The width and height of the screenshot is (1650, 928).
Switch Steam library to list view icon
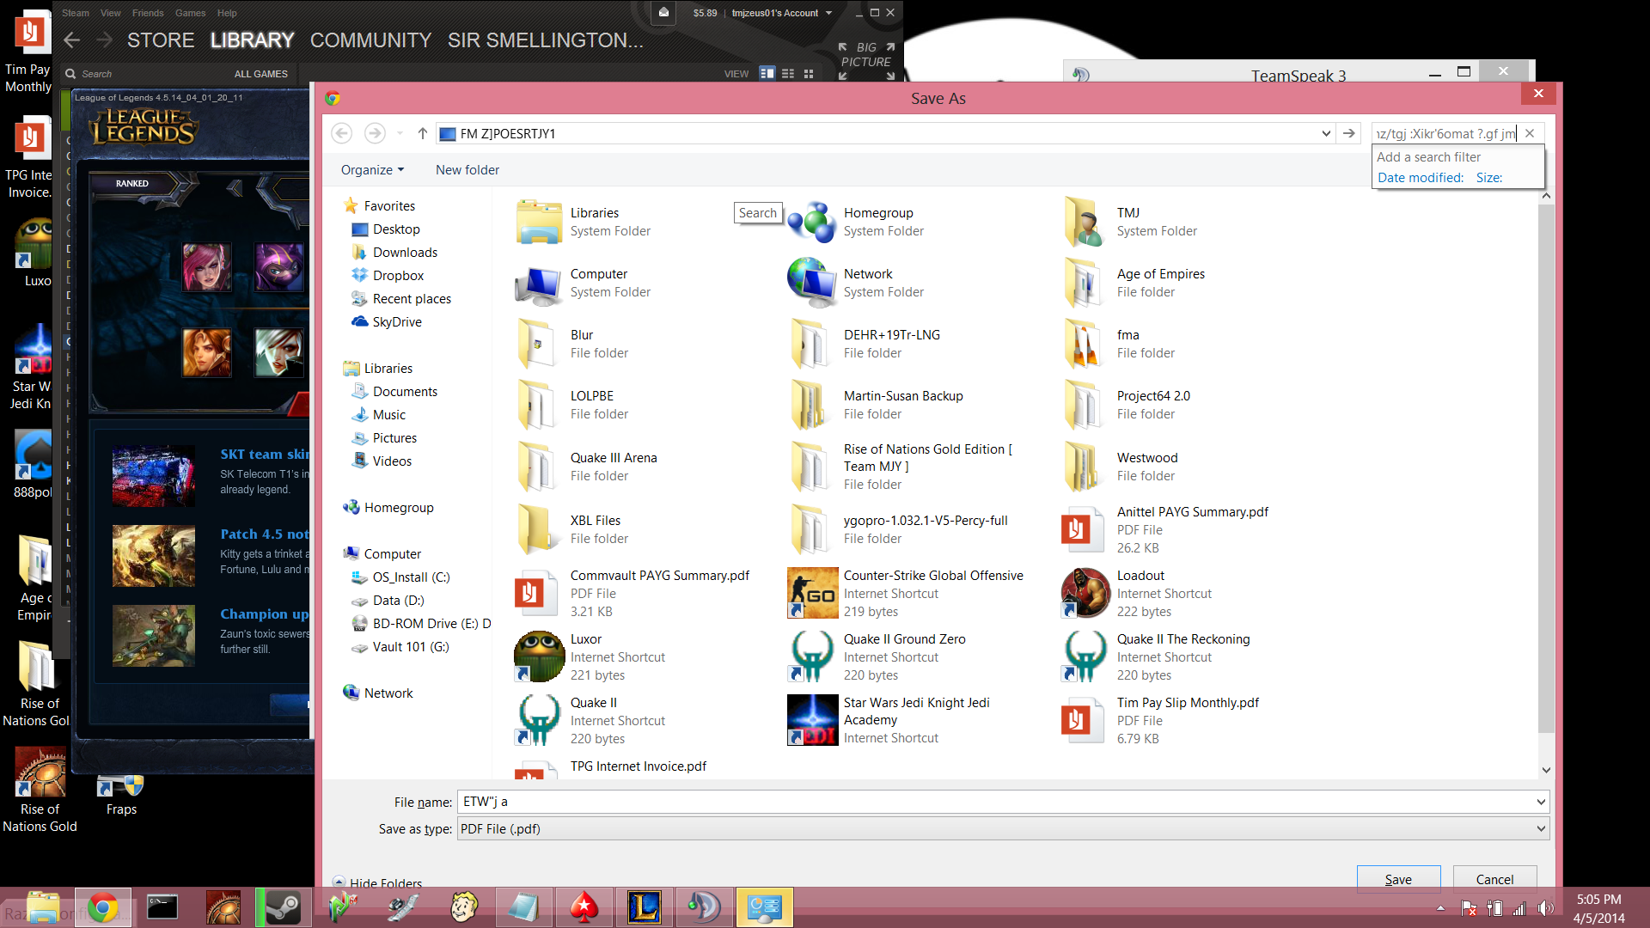tap(788, 74)
